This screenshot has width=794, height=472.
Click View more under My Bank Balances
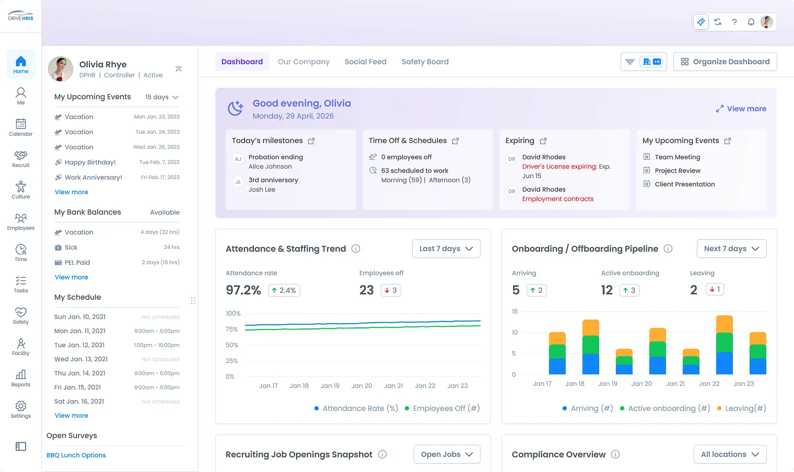pyautogui.click(x=72, y=277)
